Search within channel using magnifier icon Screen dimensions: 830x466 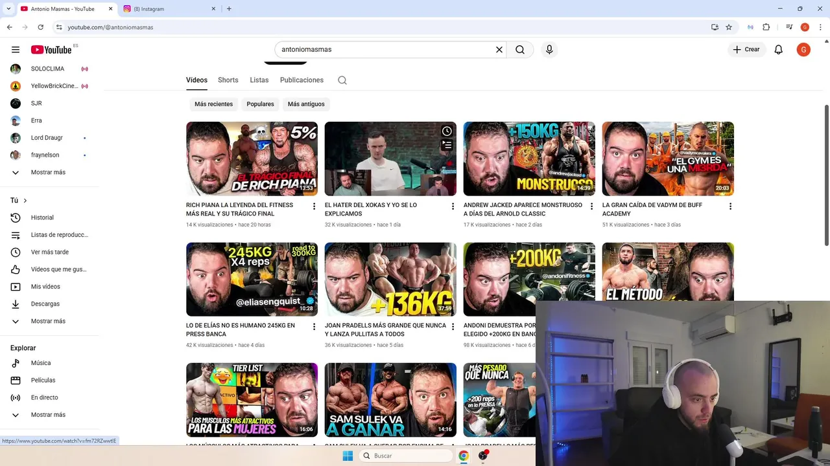pos(342,80)
